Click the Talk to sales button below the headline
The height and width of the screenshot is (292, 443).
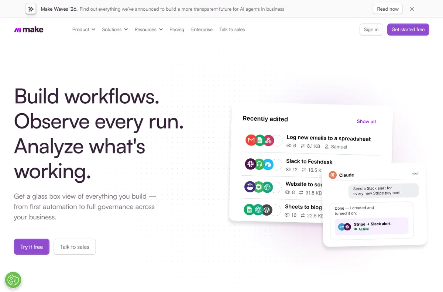pyautogui.click(x=75, y=247)
